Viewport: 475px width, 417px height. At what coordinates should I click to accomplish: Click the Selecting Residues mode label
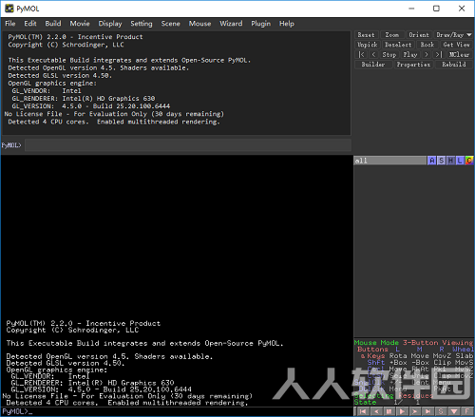click(393, 395)
